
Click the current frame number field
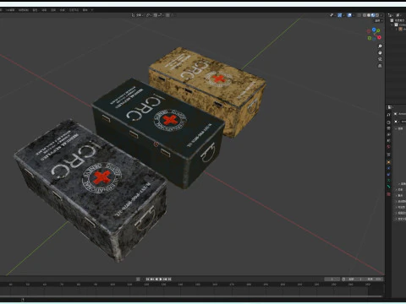pos(332,280)
